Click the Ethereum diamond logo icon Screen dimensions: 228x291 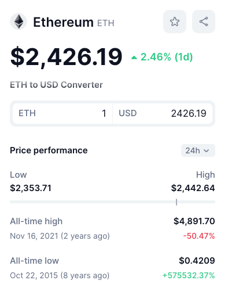(x=19, y=21)
